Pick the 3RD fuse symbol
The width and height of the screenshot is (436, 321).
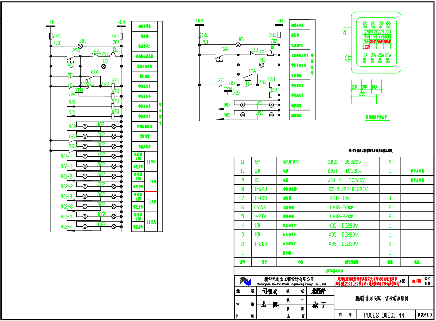click(279, 35)
